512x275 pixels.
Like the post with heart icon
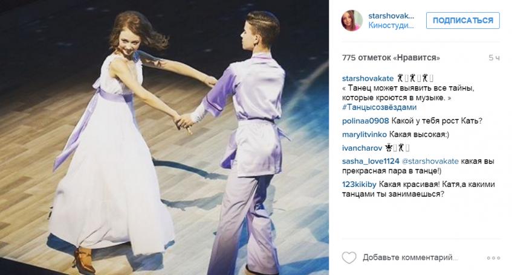click(x=349, y=258)
